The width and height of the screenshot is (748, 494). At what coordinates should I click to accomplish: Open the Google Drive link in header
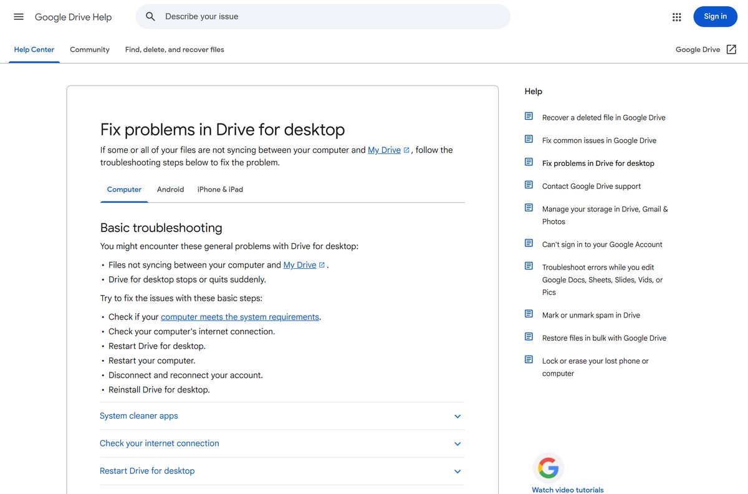coord(698,49)
